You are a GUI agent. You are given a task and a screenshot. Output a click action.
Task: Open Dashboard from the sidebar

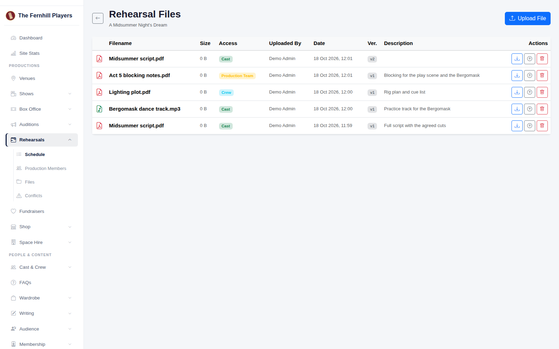coord(42,38)
